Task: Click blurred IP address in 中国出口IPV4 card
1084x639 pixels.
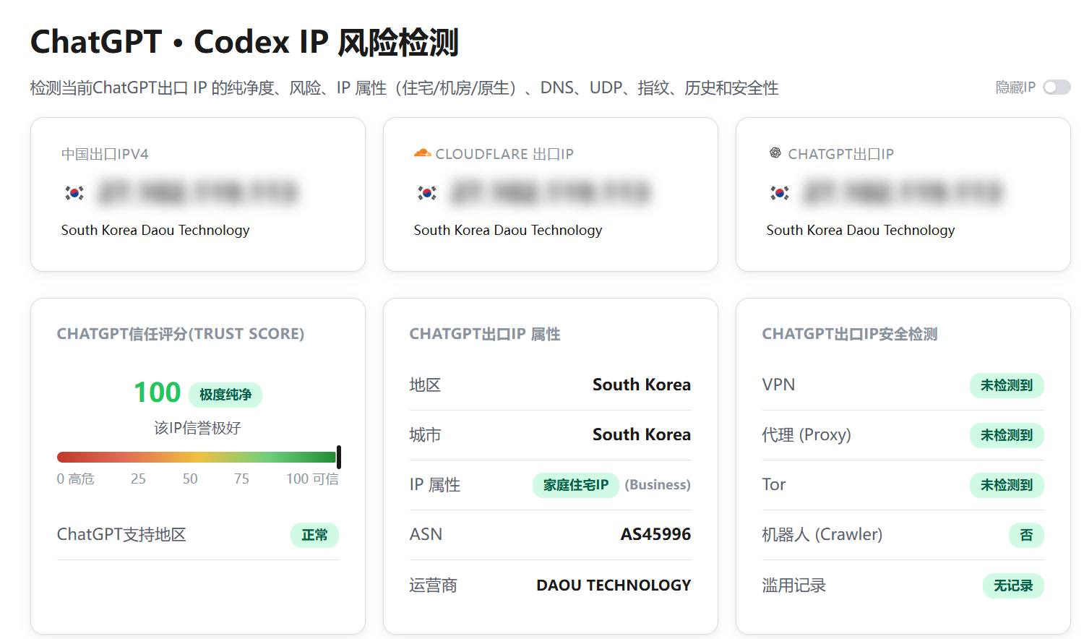Action: 197,192
